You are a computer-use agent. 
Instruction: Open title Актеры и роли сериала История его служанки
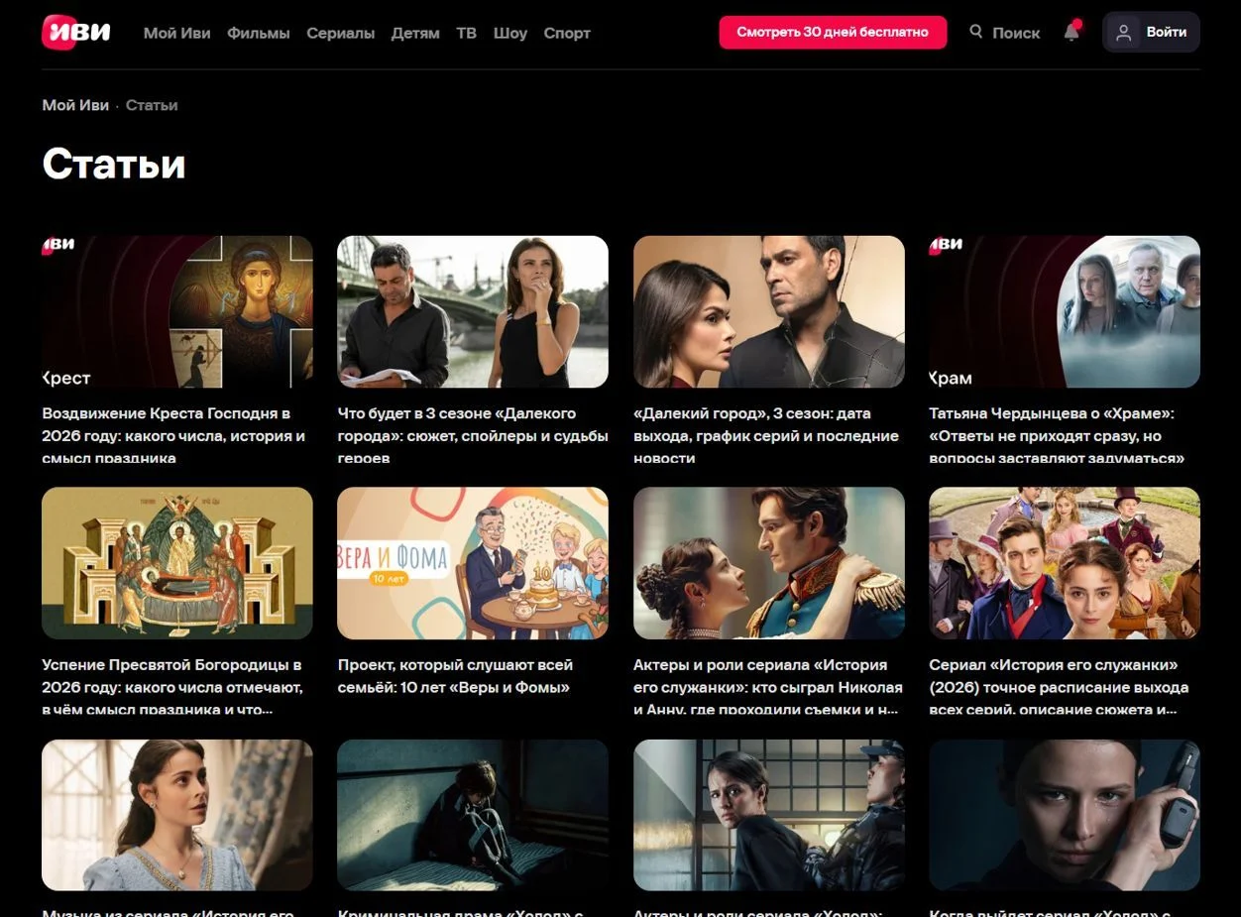click(768, 687)
